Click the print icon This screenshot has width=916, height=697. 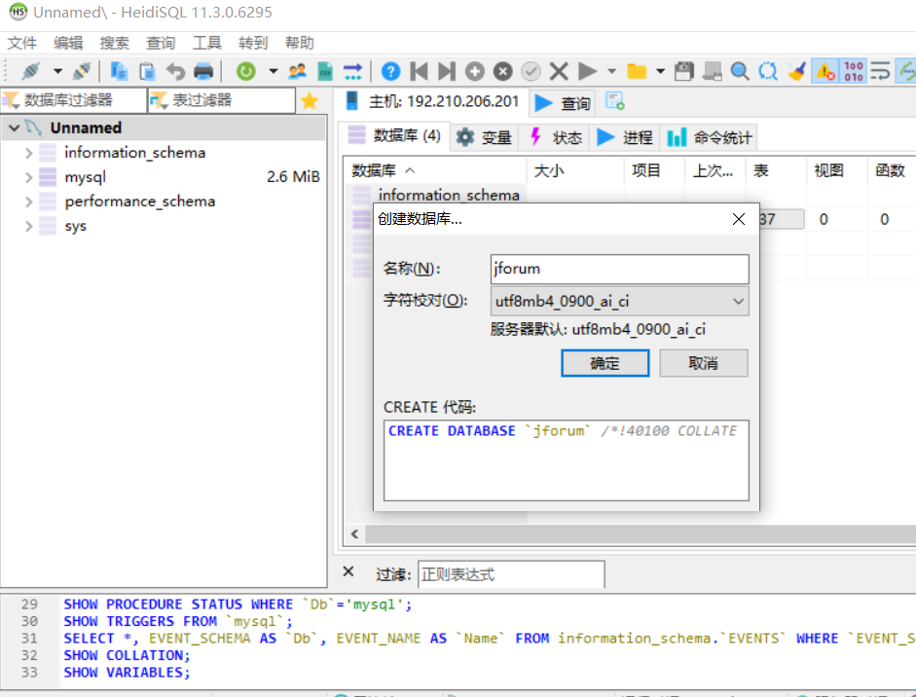[x=203, y=71]
